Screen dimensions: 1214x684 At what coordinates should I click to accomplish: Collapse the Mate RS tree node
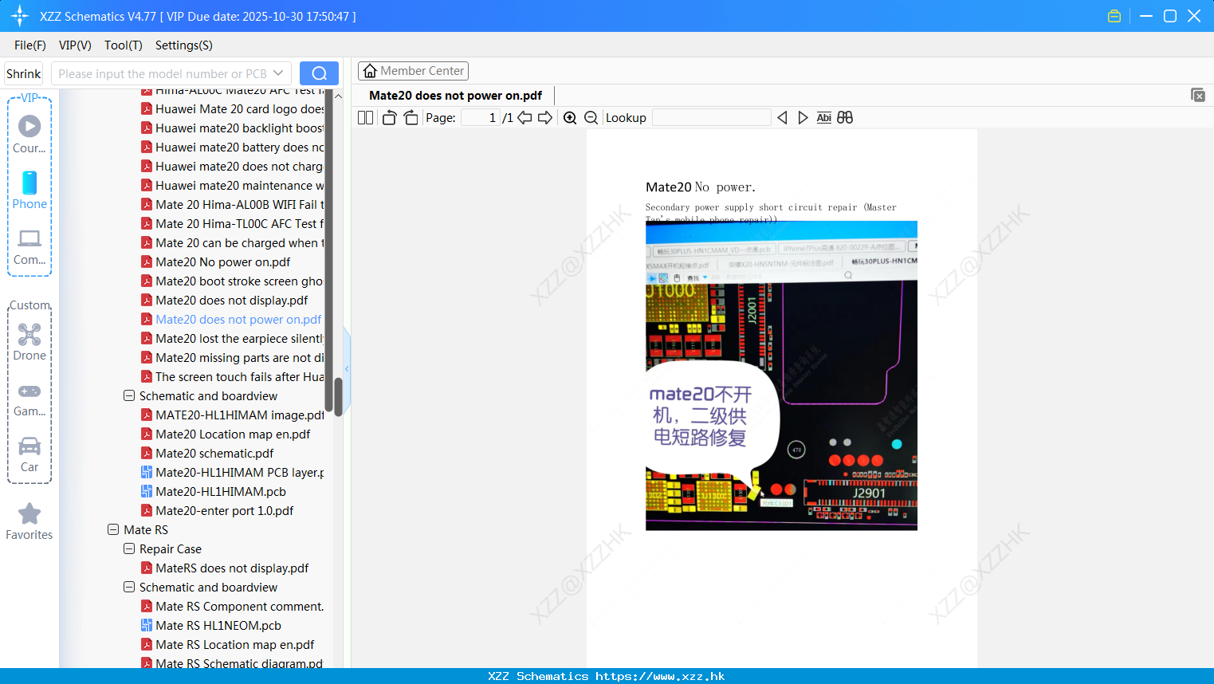pyautogui.click(x=113, y=529)
